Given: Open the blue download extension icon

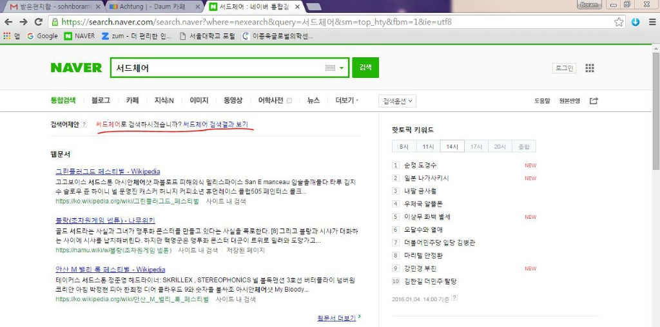Looking at the screenshot, I should click(x=636, y=23).
